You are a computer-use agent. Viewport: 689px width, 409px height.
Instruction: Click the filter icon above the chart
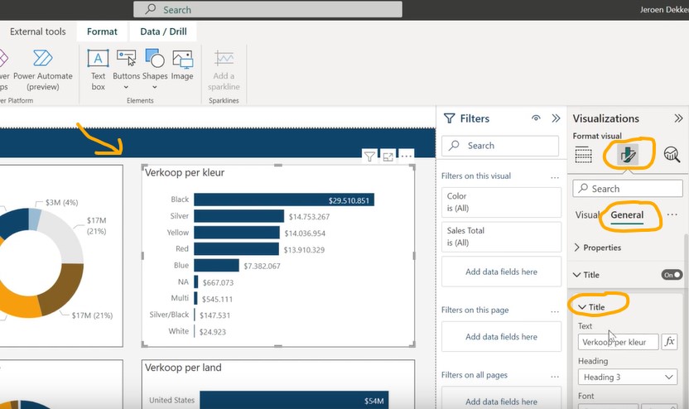click(370, 156)
